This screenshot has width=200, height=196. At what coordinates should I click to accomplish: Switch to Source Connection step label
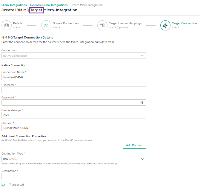(66, 25)
